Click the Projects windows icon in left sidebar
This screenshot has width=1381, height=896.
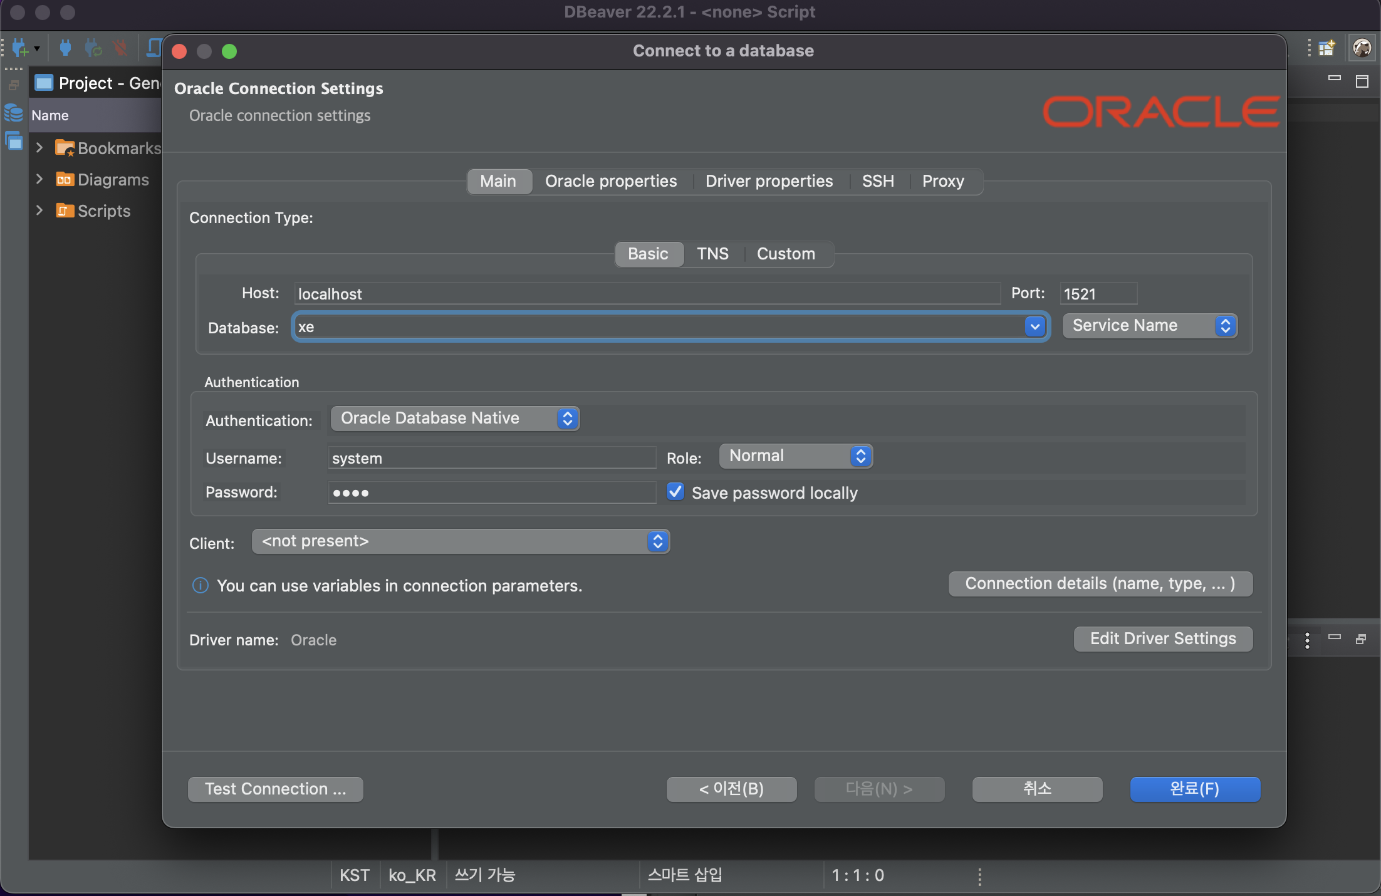point(14,141)
